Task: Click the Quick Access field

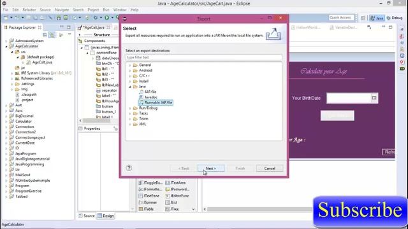Action: pyautogui.click(x=342, y=18)
